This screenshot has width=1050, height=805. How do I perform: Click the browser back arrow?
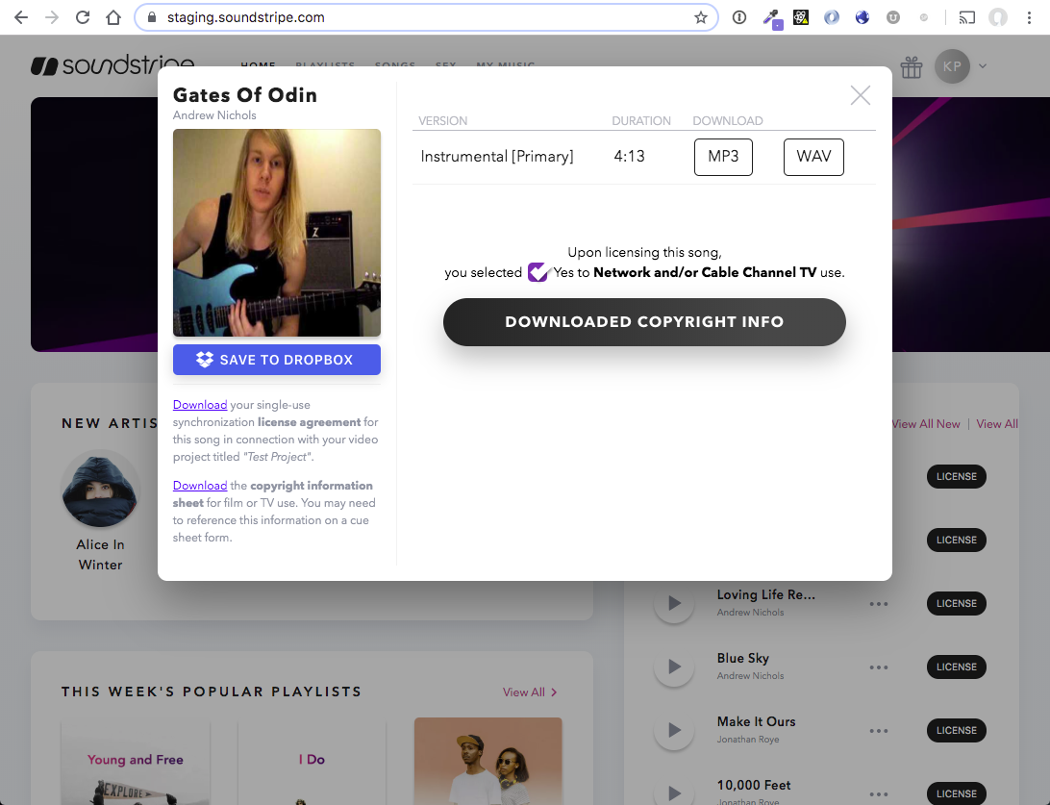click(x=21, y=17)
